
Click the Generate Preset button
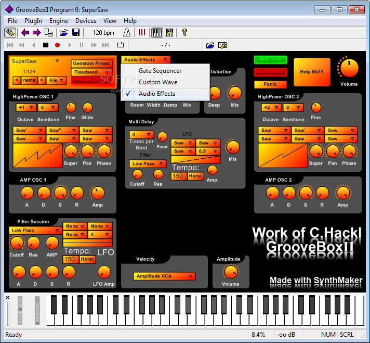[91, 63]
